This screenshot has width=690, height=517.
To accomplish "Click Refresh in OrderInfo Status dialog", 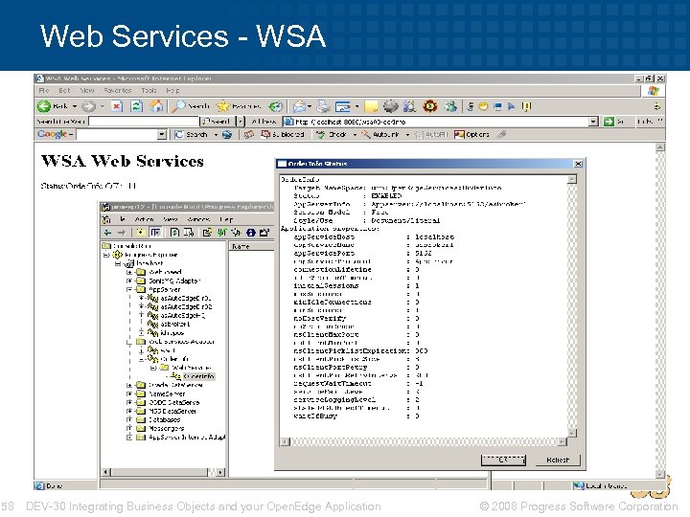I will [x=558, y=460].
